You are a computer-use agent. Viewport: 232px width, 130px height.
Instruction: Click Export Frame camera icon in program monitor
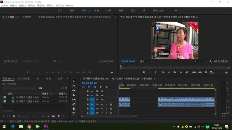[206, 72]
